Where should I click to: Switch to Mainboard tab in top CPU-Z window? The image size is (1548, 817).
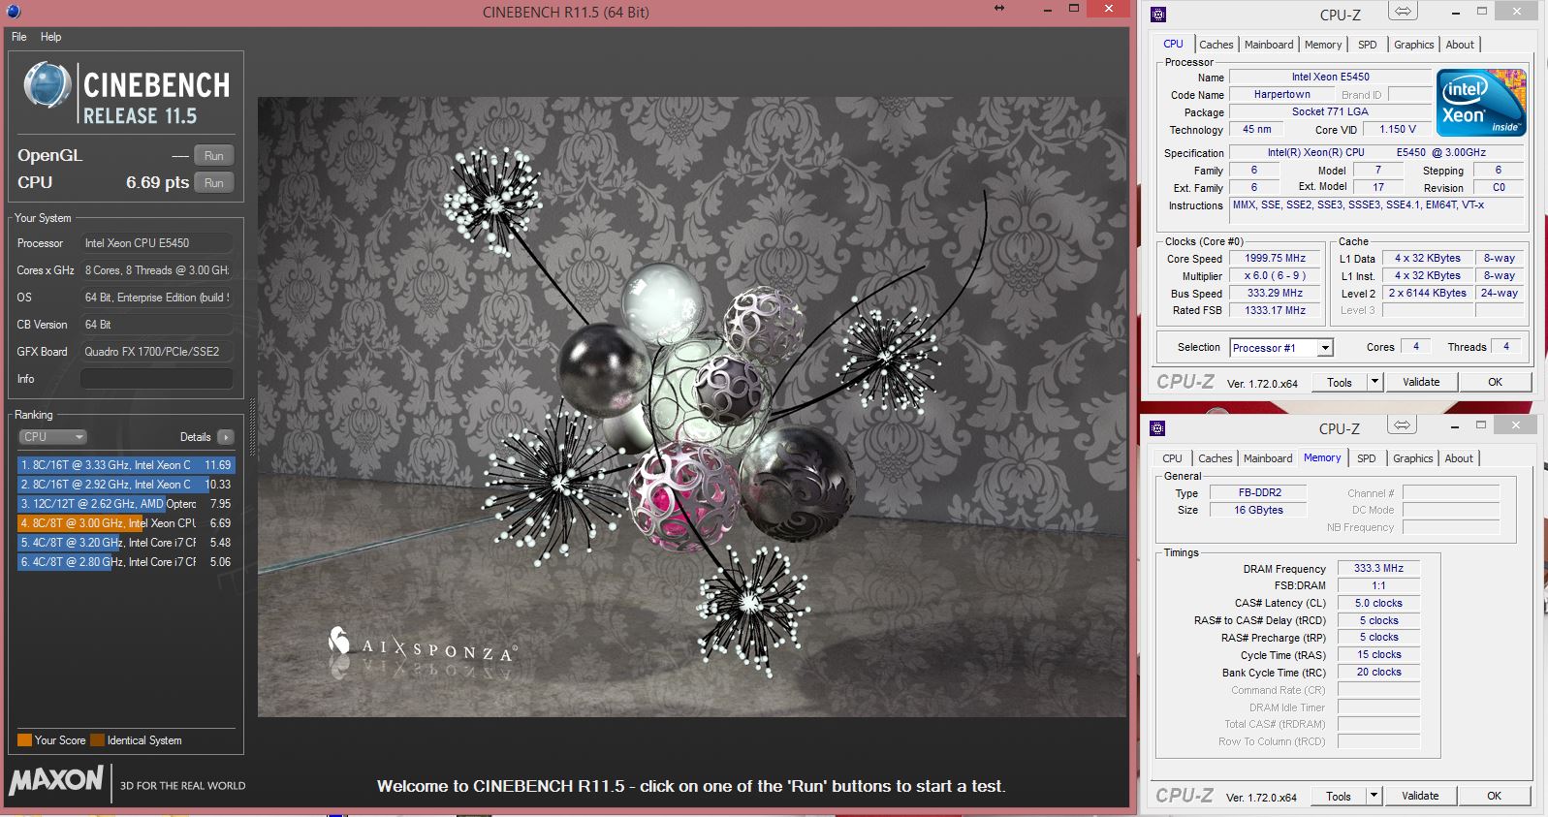coord(1269,45)
